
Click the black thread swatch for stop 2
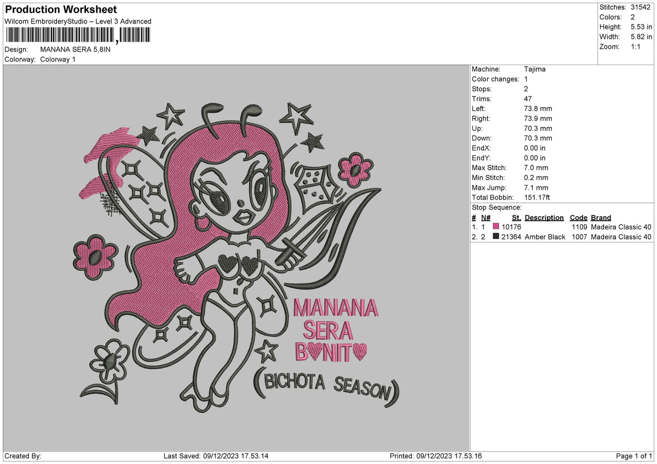coord(496,236)
